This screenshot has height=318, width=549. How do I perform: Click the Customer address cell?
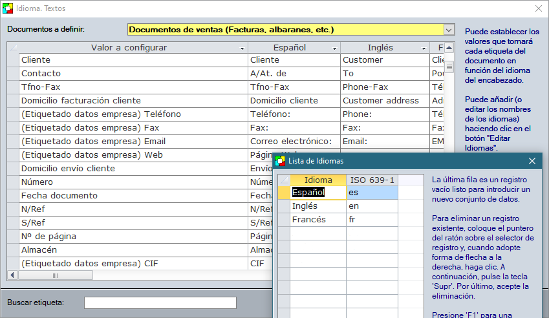[384, 101]
